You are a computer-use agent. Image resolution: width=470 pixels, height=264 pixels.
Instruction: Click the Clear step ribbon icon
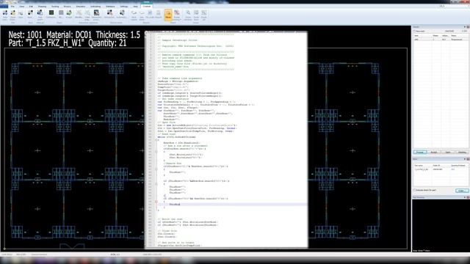[x=87, y=14]
